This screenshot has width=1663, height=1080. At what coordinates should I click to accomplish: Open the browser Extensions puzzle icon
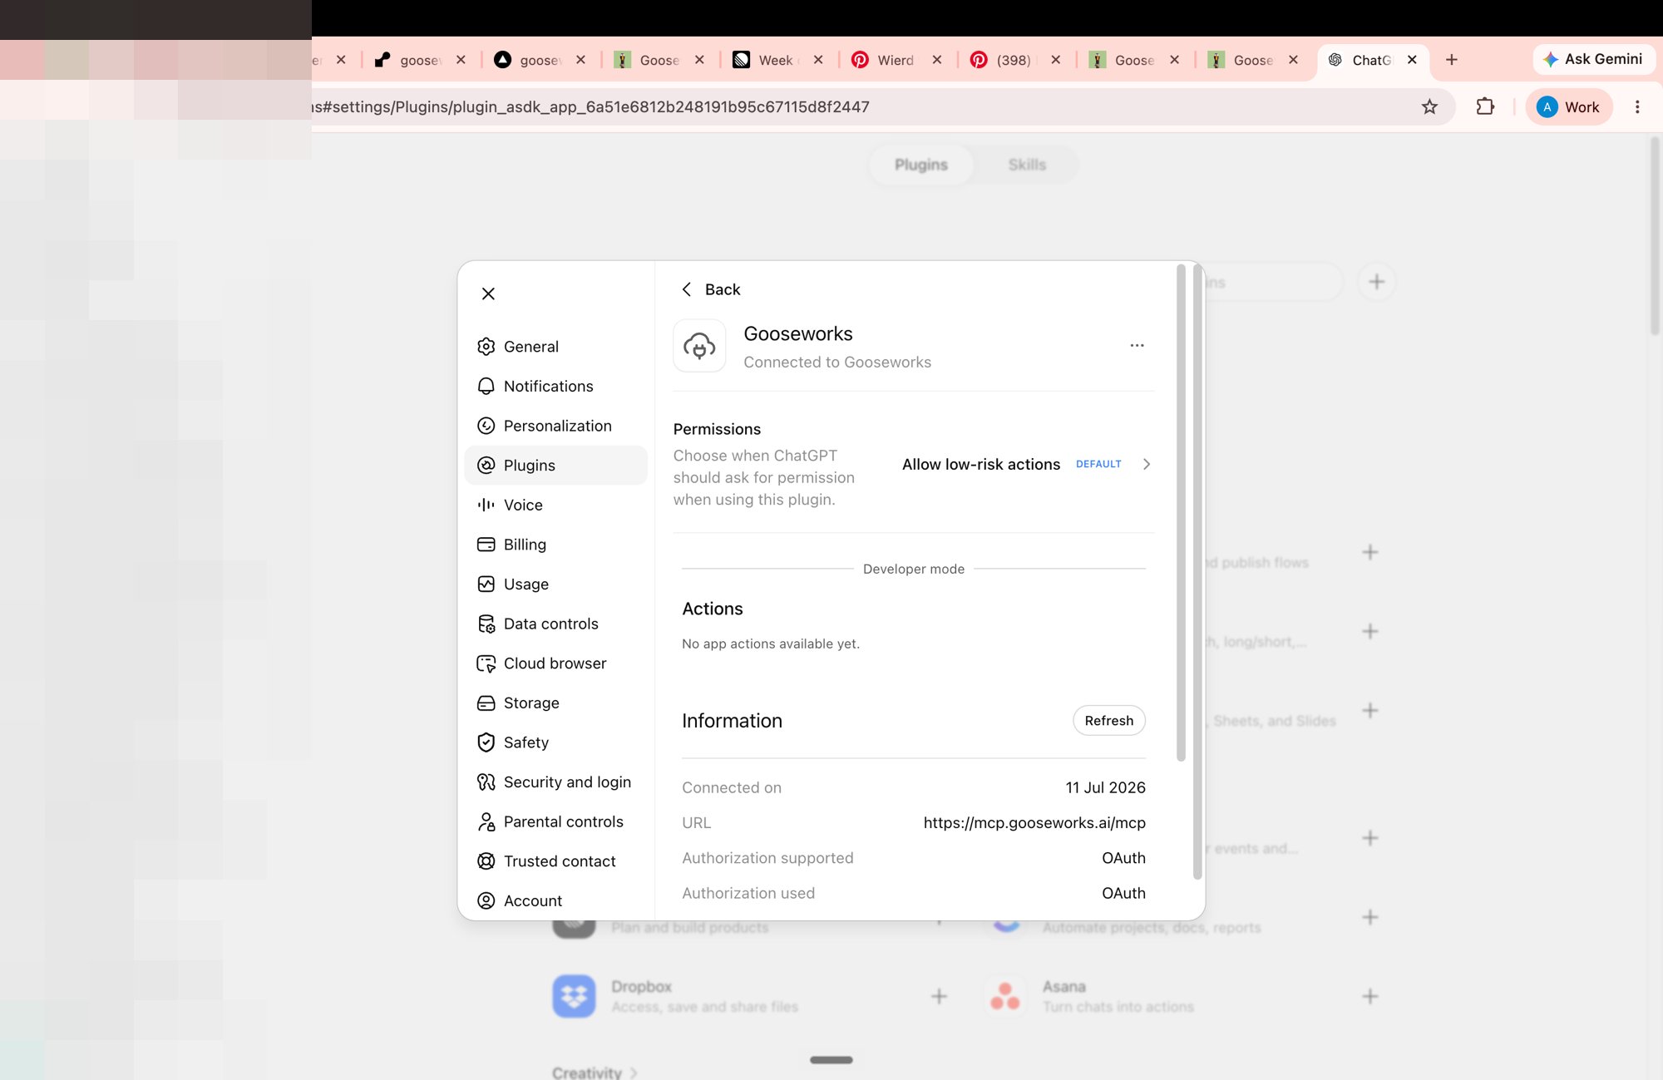tap(1485, 107)
